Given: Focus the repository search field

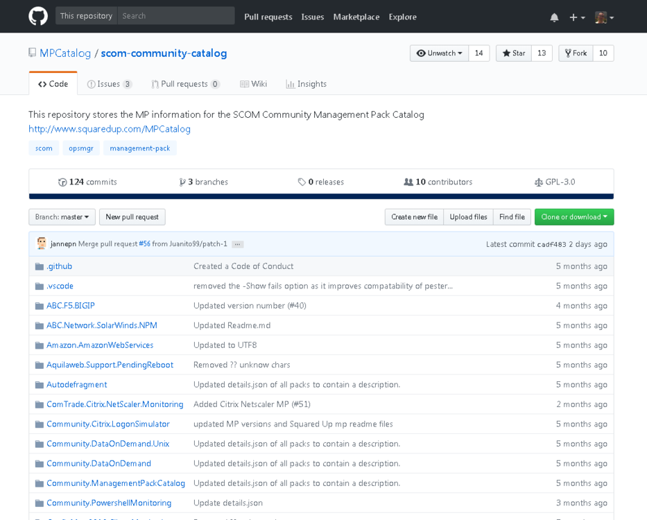Looking at the screenshot, I should pos(175,16).
